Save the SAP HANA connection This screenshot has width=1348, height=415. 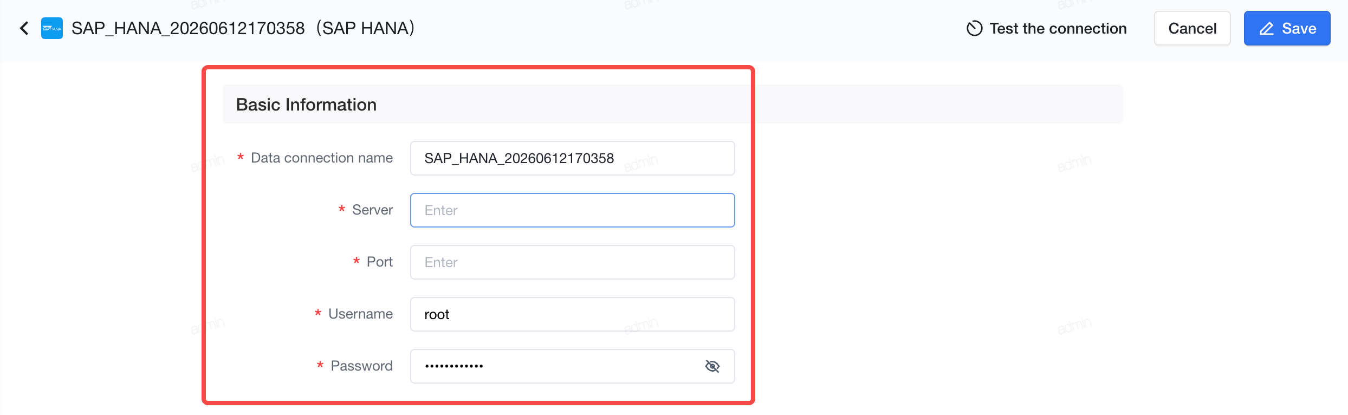[1287, 28]
